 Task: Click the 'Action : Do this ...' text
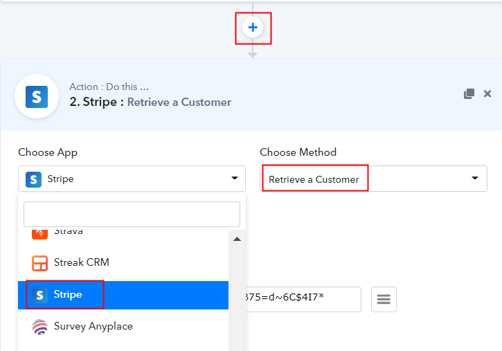pos(109,87)
